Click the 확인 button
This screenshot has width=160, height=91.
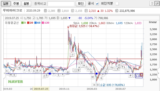point(81,4)
